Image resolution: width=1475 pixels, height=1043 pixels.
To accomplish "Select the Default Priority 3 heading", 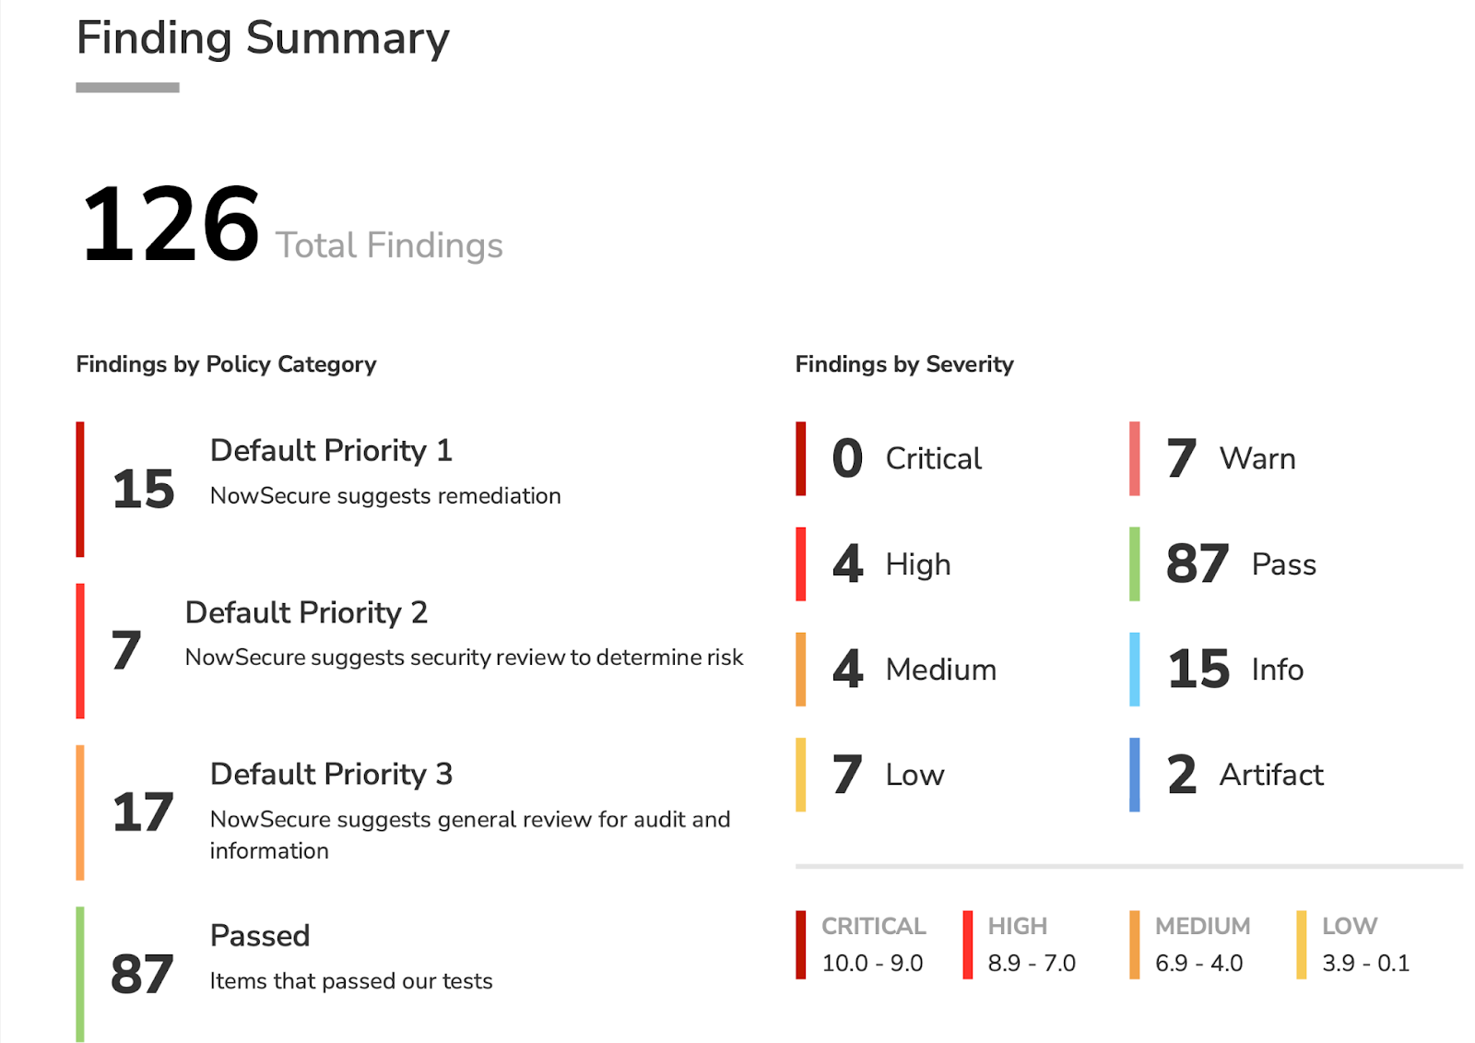I will [x=331, y=774].
